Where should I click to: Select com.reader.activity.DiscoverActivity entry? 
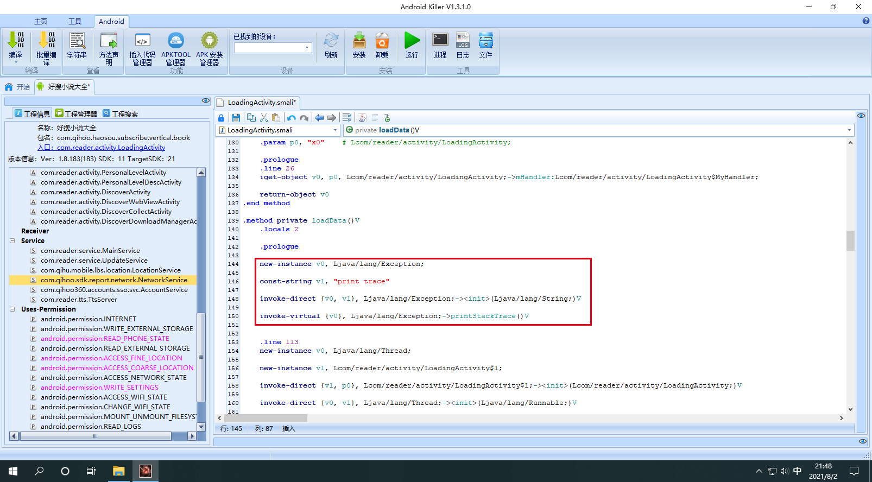click(x=96, y=192)
